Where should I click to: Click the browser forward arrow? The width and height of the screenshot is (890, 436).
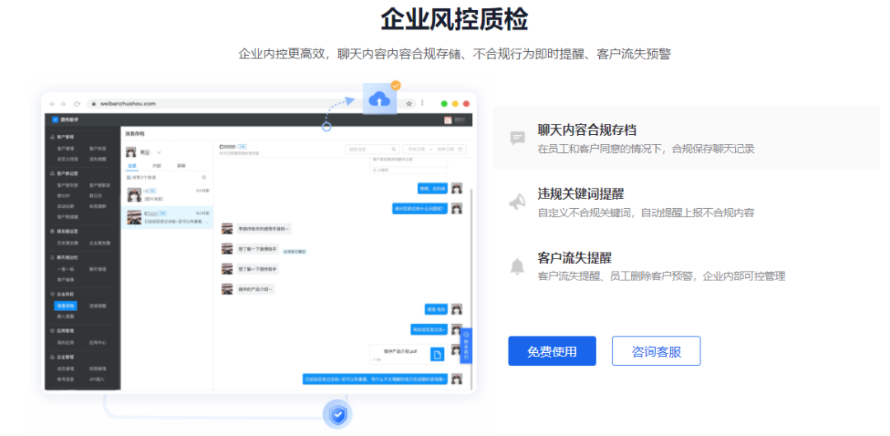coord(63,104)
